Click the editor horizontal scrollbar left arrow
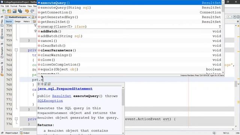This screenshot has height=135, width=240. point(21,129)
